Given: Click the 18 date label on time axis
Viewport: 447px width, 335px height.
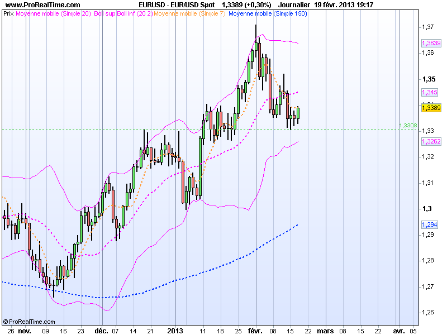Looking at the screenshot, I should [220, 331].
